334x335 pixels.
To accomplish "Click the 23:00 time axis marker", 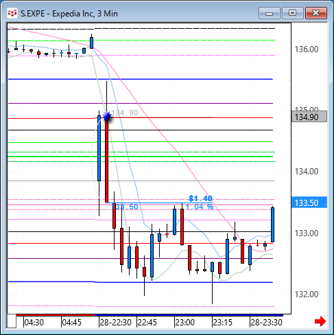I will tap(184, 323).
